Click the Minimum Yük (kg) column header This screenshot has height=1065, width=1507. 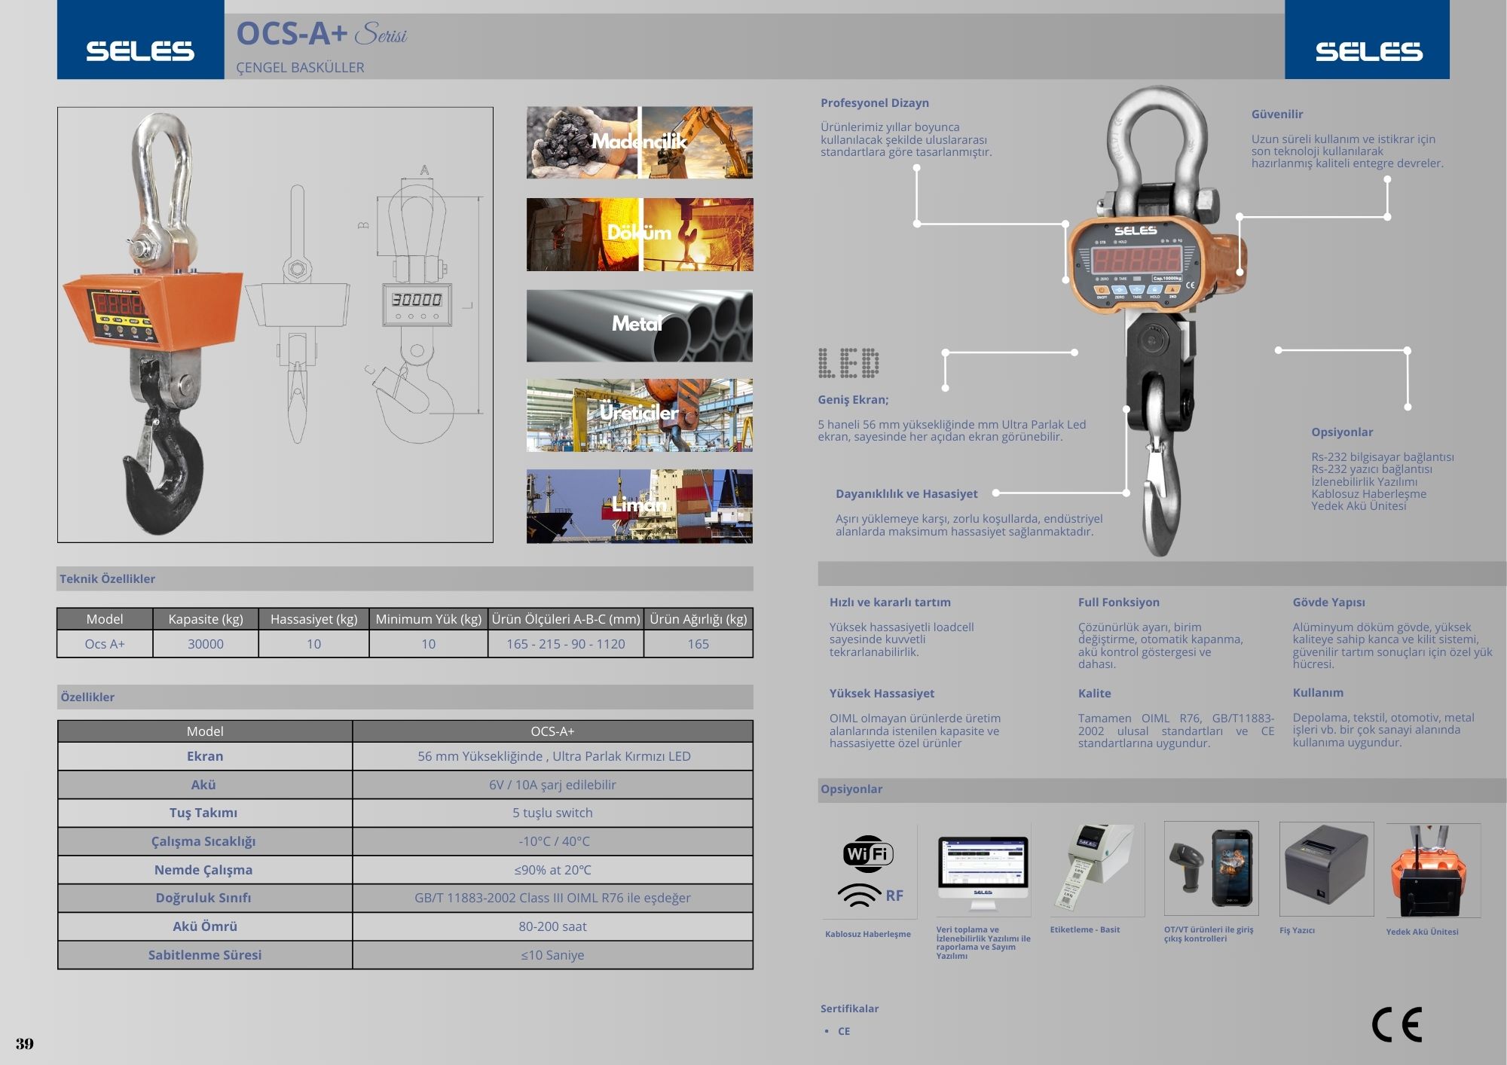pyautogui.click(x=429, y=619)
